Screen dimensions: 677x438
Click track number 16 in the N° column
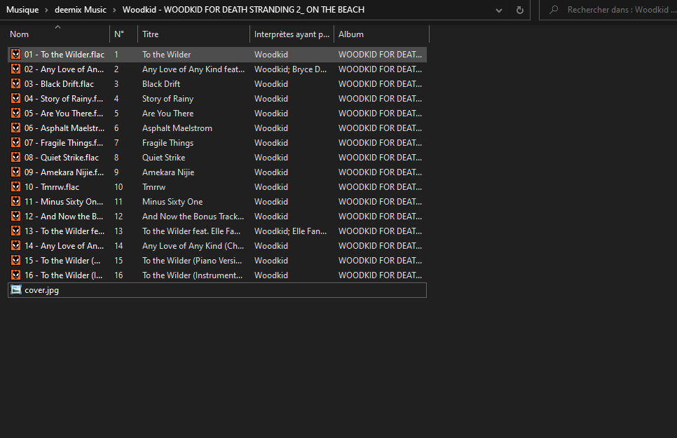point(118,275)
